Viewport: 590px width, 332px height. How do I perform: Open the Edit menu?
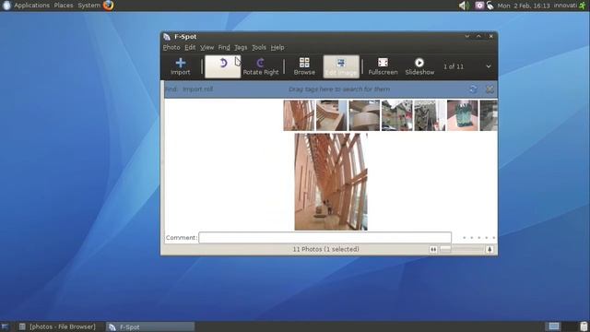(190, 47)
